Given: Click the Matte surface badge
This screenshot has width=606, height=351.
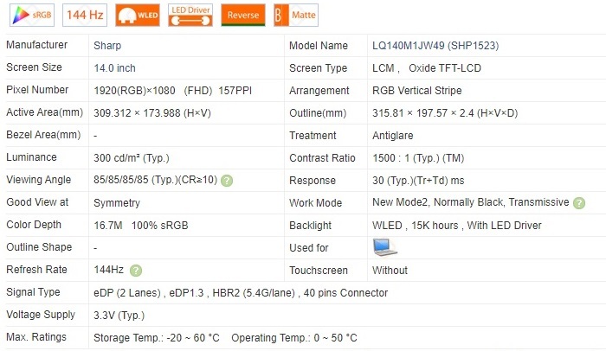Looking at the screenshot, I should pyautogui.click(x=296, y=15).
